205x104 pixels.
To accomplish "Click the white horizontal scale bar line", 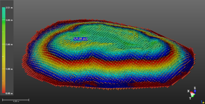I will click(16, 100).
